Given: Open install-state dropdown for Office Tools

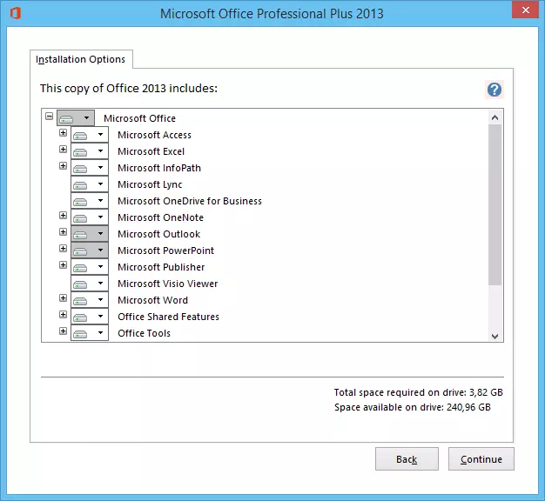Looking at the screenshot, I should pos(90,333).
